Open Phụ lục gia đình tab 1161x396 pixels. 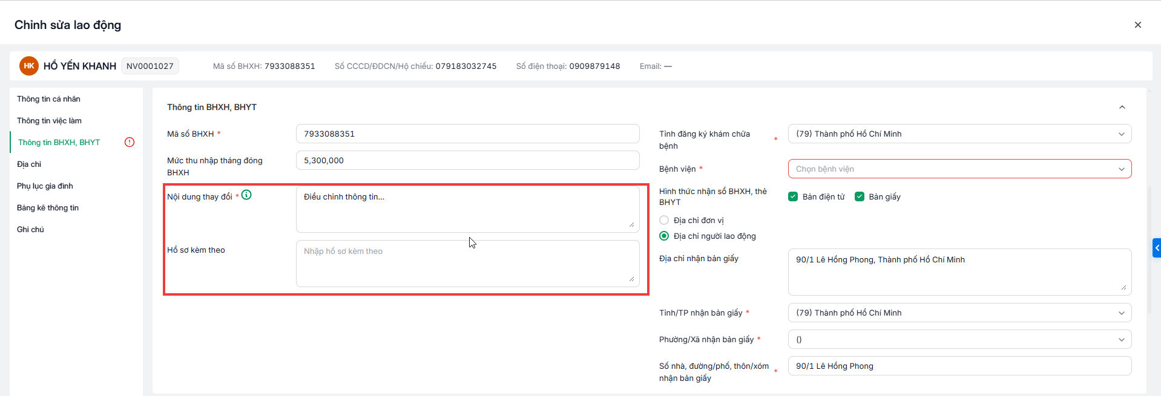pos(45,186)
